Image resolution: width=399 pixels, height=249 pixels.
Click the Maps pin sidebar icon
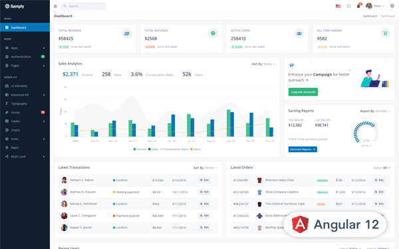pos(7,147)
